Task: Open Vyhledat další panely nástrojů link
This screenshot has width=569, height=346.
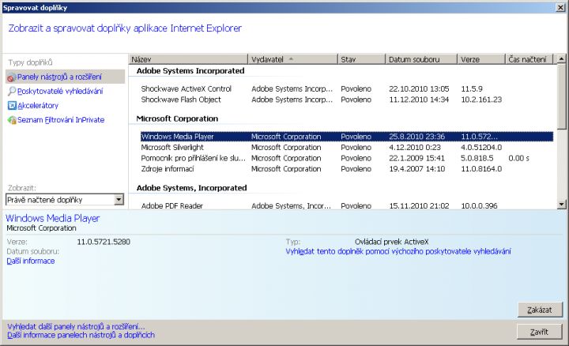Action: coord(76,327)
